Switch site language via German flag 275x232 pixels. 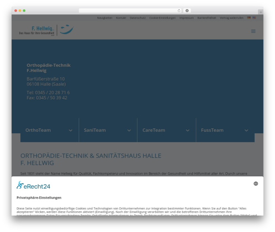point(249,18)
